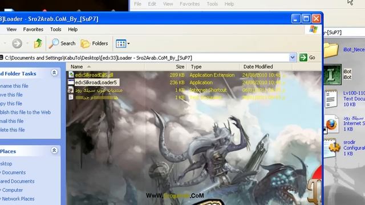Select the Arabic Internet Shortcut file

99,90
